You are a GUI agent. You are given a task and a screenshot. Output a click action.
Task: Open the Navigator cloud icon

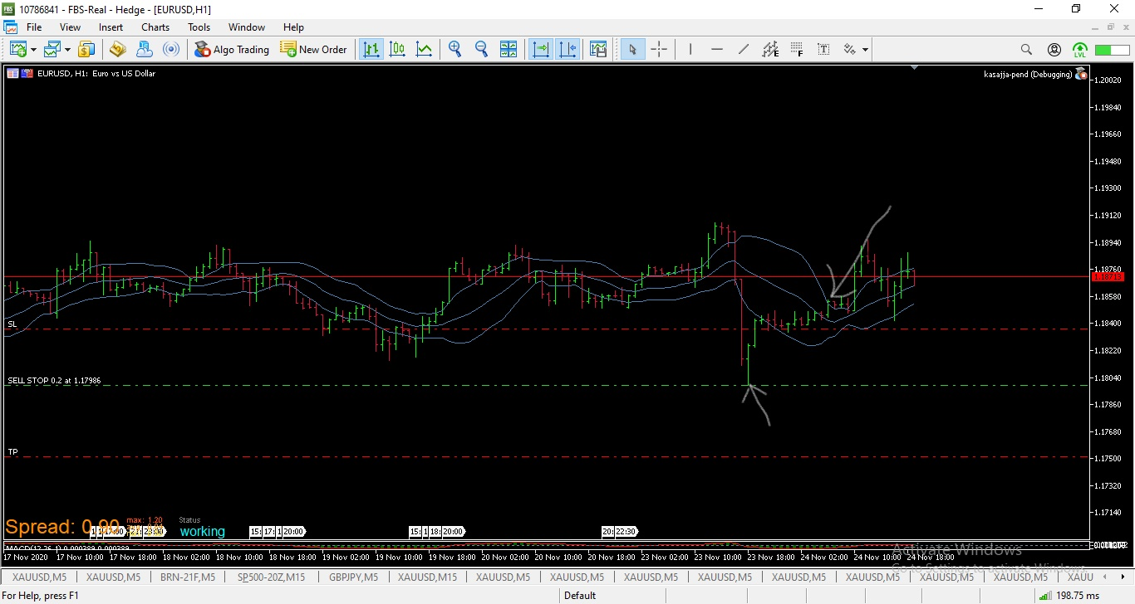[x=145, y=50]
